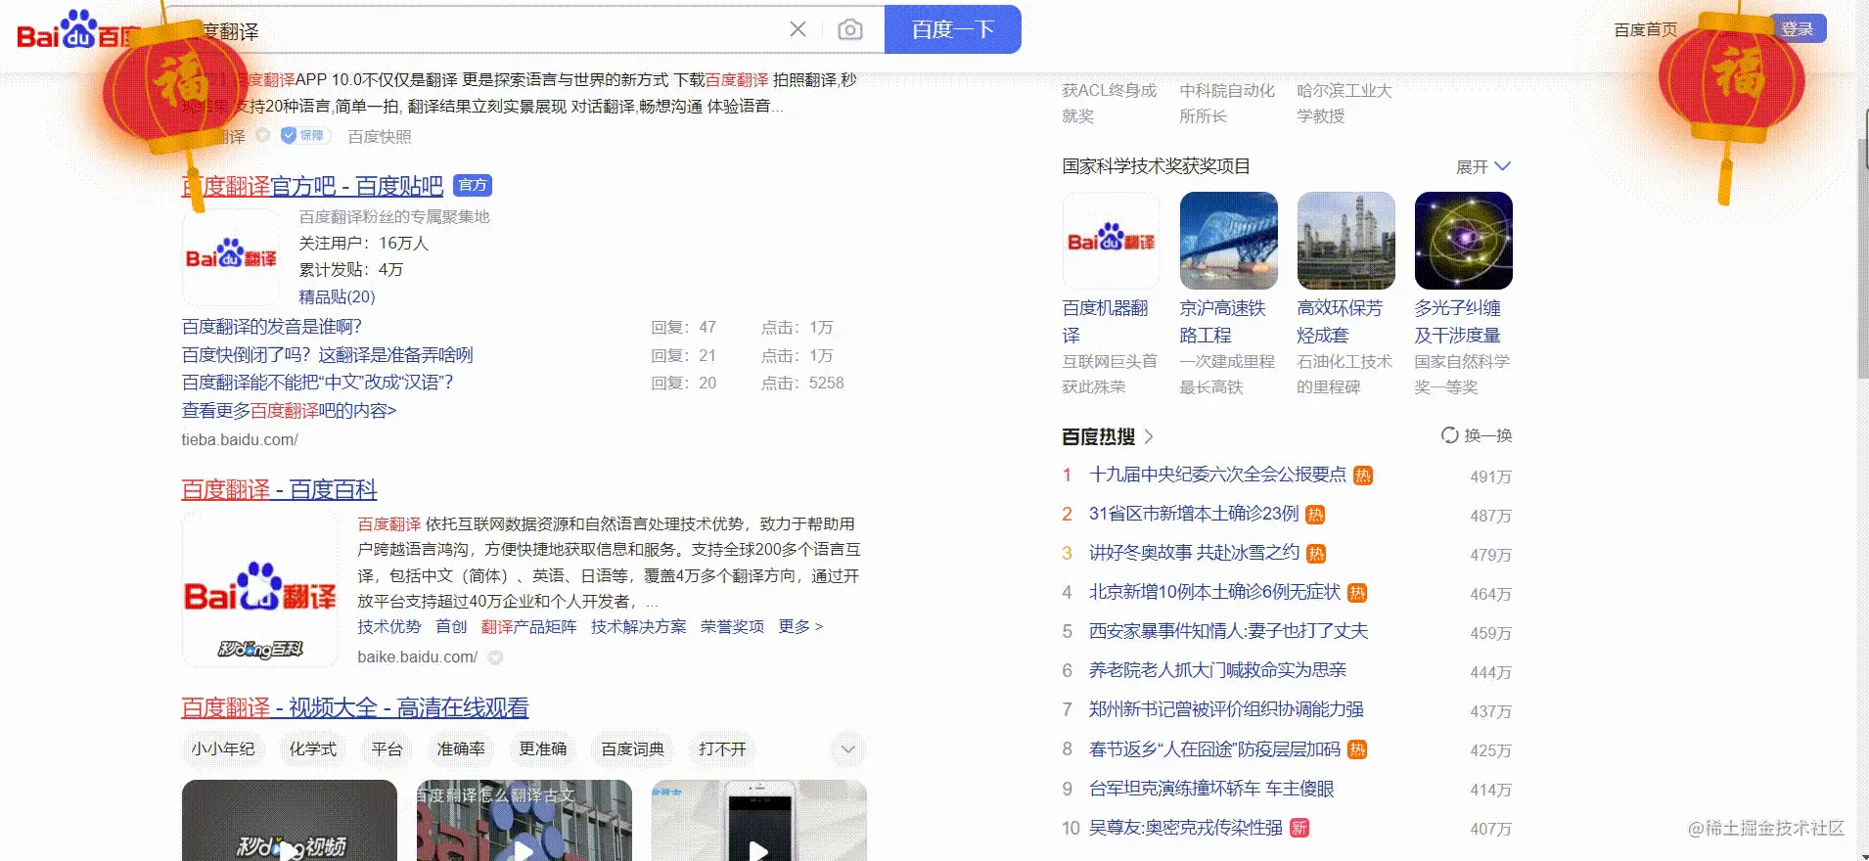Screen dimensions: 1869x861
Task: Select the 打不开 video filter tab
Action: pos(722,748)
